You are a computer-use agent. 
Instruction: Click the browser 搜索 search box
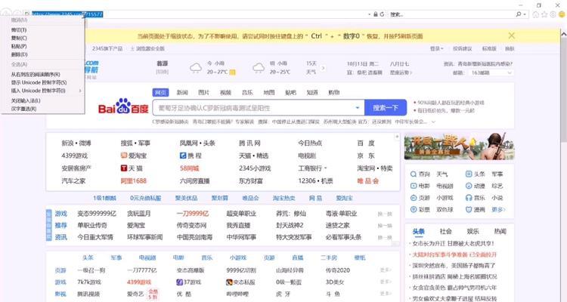[x=451, y=14]
